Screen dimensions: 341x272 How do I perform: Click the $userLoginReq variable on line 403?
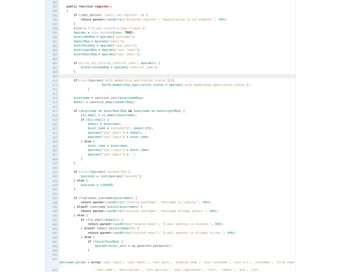point(85,50)
